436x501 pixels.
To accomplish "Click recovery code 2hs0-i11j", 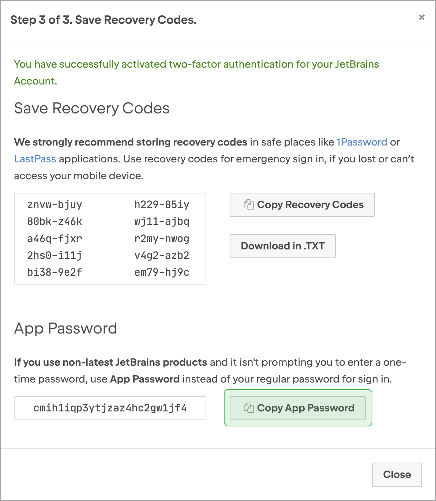I will pos(55,255).
